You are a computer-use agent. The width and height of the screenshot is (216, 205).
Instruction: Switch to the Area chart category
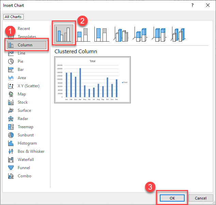coord(21,78)
